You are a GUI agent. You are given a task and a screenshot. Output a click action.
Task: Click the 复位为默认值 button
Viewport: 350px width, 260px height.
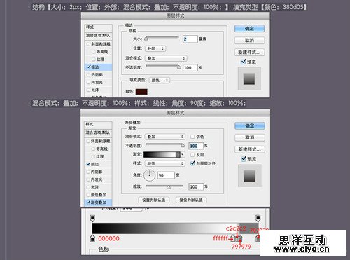(x=191, y=200)
